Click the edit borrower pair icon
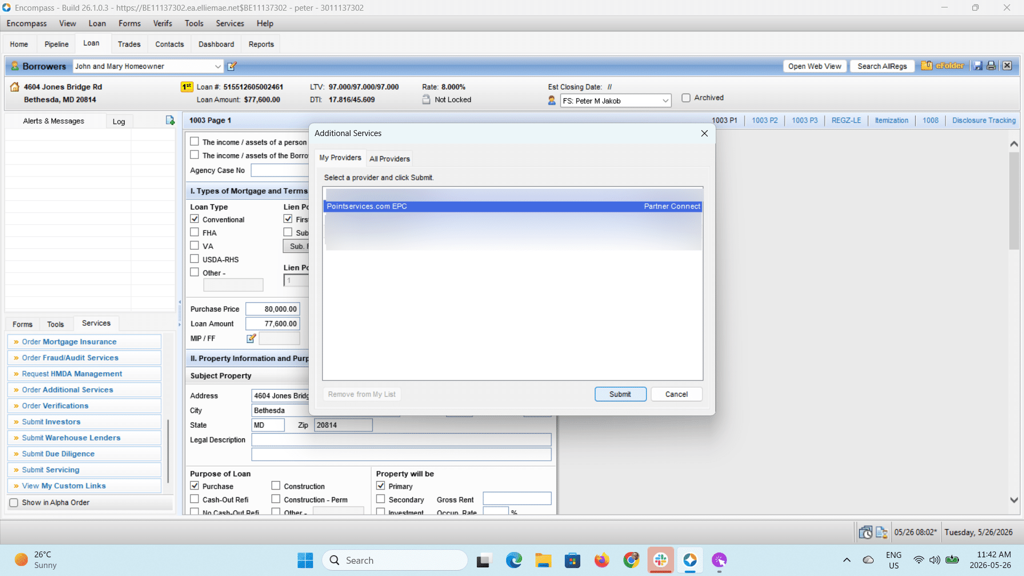This screenshot has width=1024, height=576. 232,66
